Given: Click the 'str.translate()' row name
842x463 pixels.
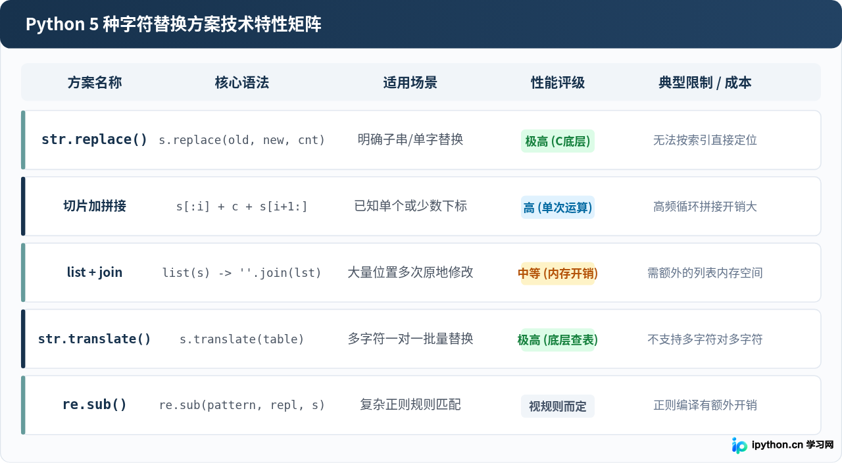Looking at the screenshot, I should [x=95, y=339].
